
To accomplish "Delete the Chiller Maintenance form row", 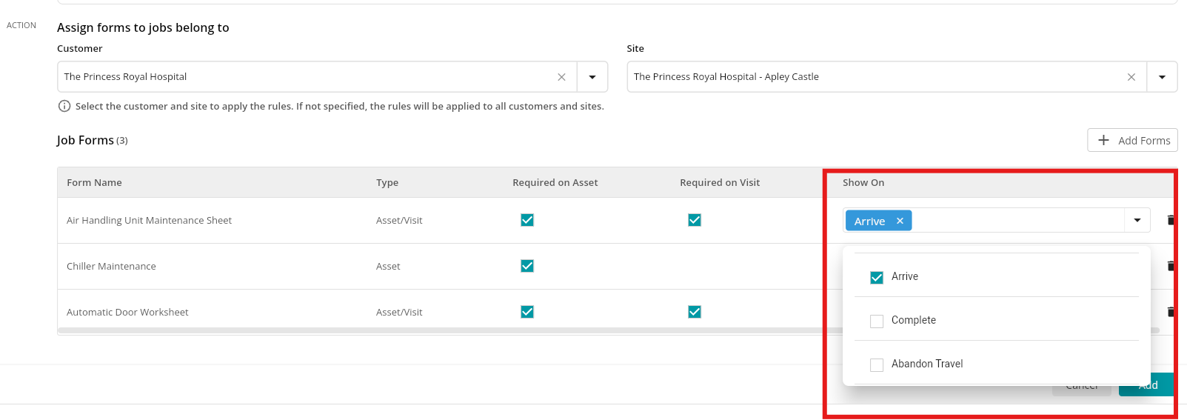I will [x=1171, y=266].
